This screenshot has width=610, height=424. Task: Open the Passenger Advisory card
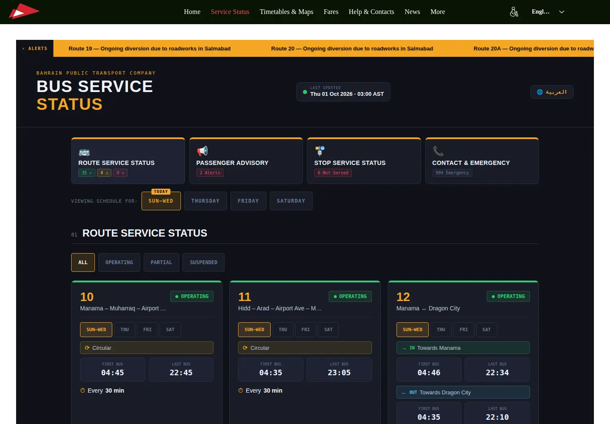pos(246,161)
